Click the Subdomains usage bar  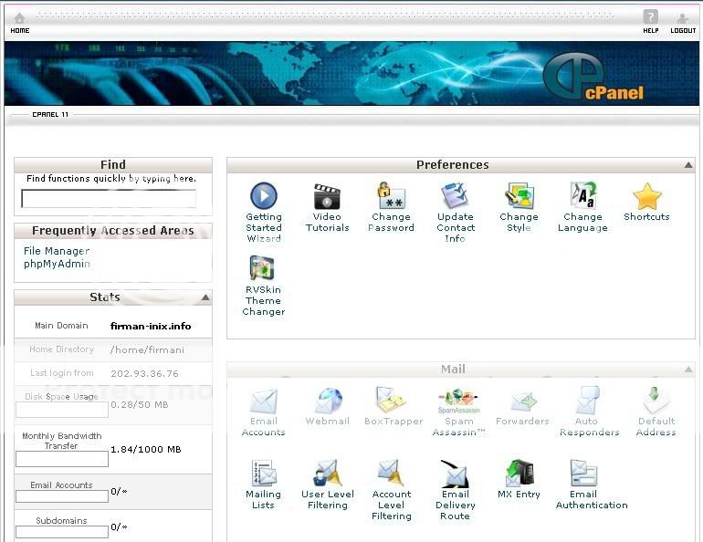pos(62,532)
